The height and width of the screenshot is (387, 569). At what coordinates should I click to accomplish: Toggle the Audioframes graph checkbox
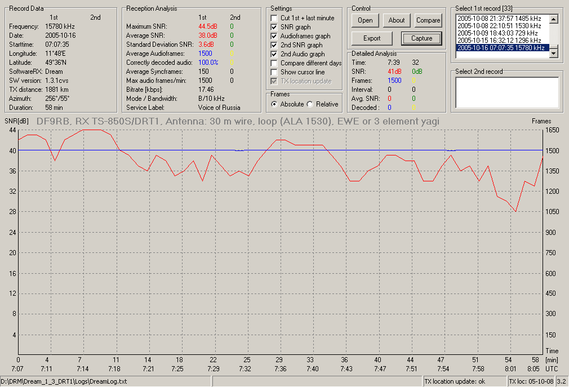click(274, 36)
